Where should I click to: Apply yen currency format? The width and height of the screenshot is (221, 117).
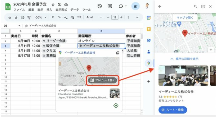(53, 17)
